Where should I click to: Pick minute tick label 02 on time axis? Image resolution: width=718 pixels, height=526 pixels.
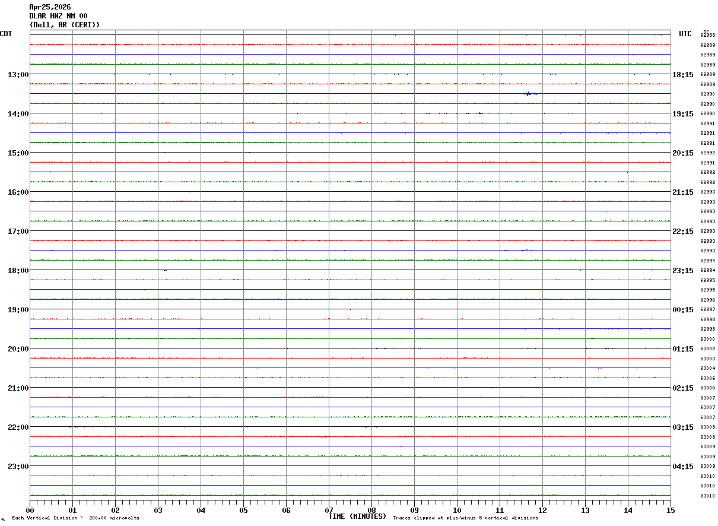tap(115, 510)
